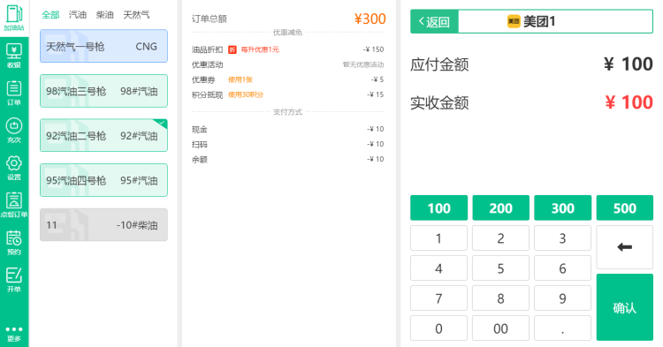Click the 暂无优惠活动 text
This screenshot has width=663, height=347.
[x=363, y=64]
